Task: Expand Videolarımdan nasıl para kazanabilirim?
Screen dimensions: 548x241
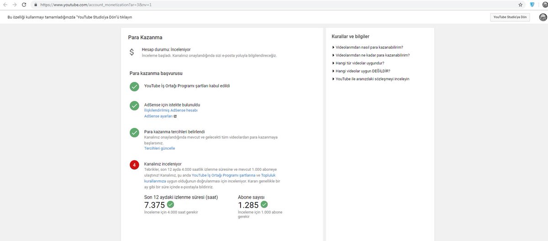Action: [369, 47]
